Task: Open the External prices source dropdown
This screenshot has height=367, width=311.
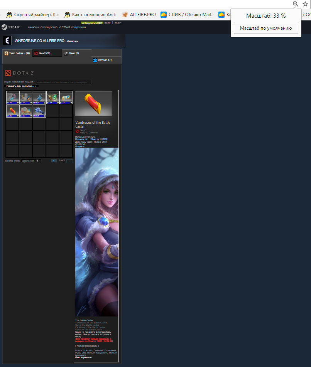Action: [31, 161]
